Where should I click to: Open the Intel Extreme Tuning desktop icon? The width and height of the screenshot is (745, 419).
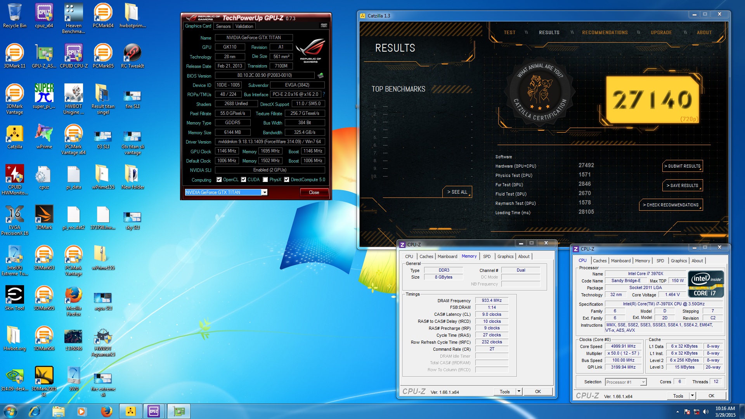[14, 261]
